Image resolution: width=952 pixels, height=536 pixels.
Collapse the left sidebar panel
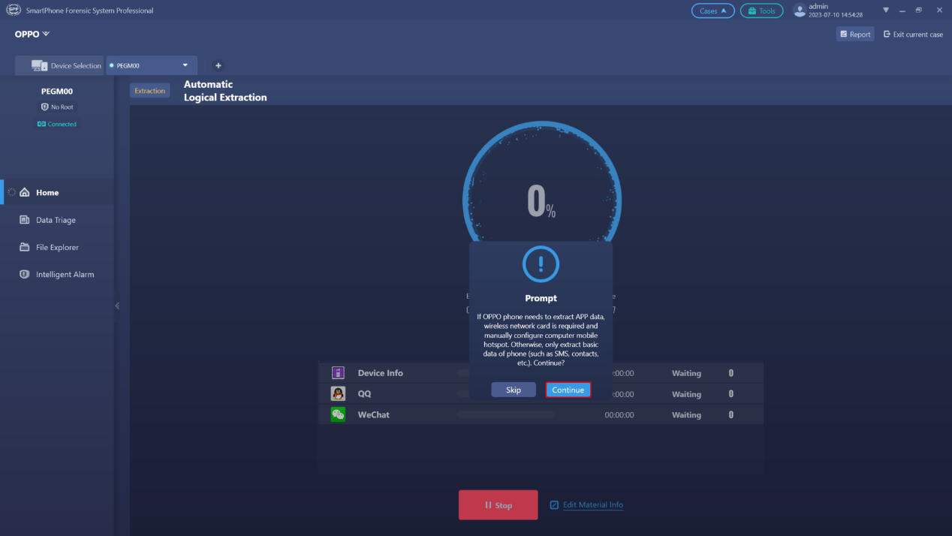click(117, 306)
